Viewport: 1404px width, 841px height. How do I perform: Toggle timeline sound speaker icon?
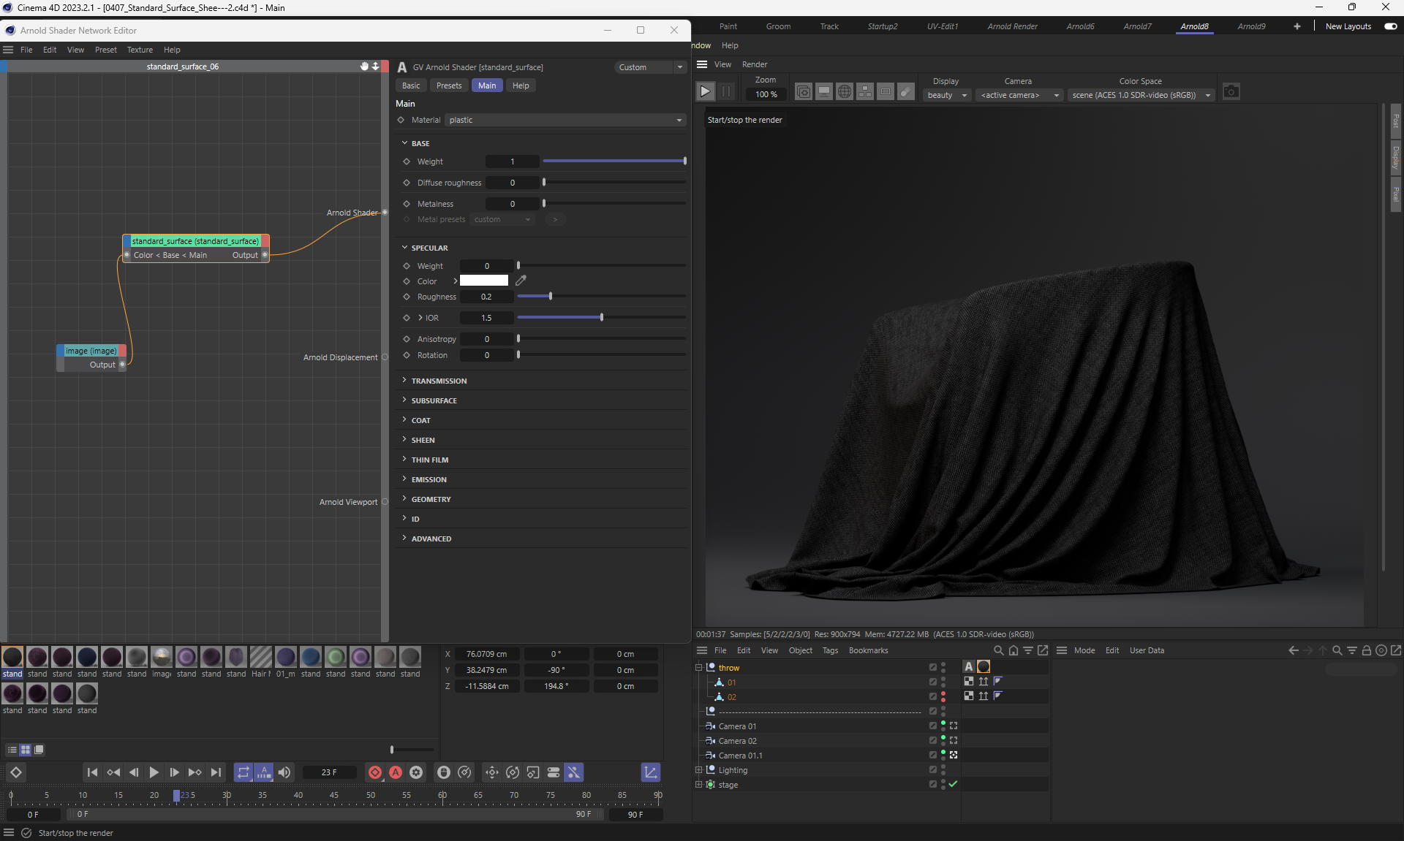point(284,772)
